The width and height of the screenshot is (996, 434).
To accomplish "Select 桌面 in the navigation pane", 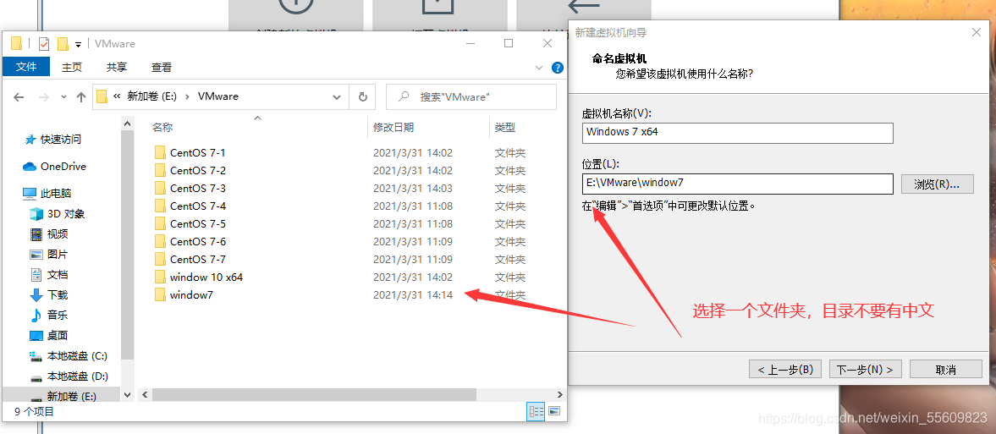I will tap(58, 336).
